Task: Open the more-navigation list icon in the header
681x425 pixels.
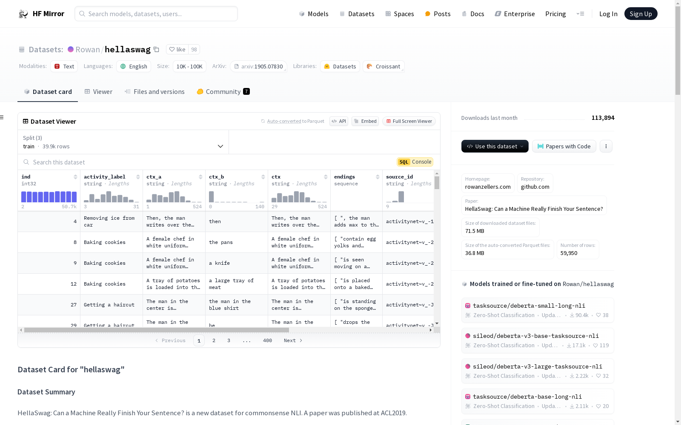Action: pos(580,14)
